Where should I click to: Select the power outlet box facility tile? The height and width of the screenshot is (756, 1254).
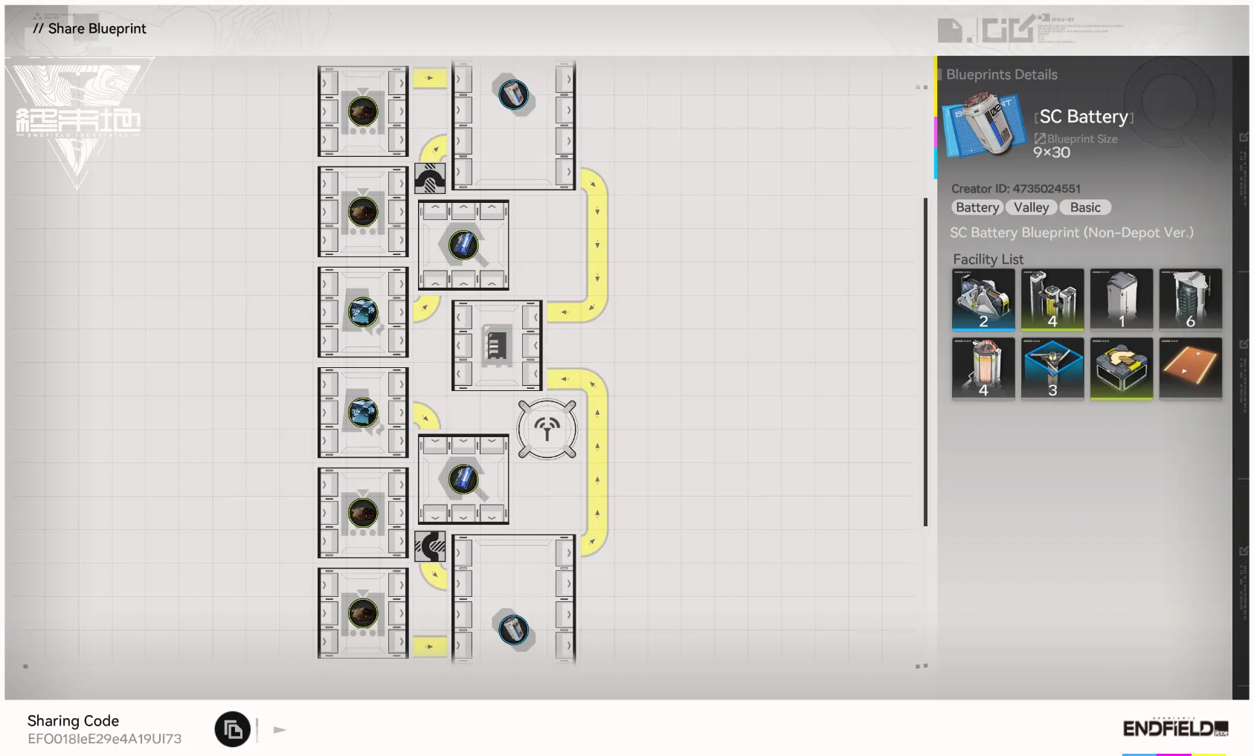[1122, 368]
